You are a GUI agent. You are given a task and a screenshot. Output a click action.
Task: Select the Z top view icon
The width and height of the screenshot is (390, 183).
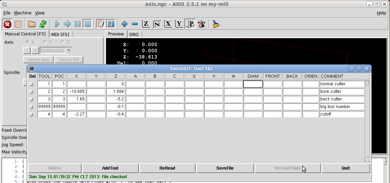(x=146, y=24)
